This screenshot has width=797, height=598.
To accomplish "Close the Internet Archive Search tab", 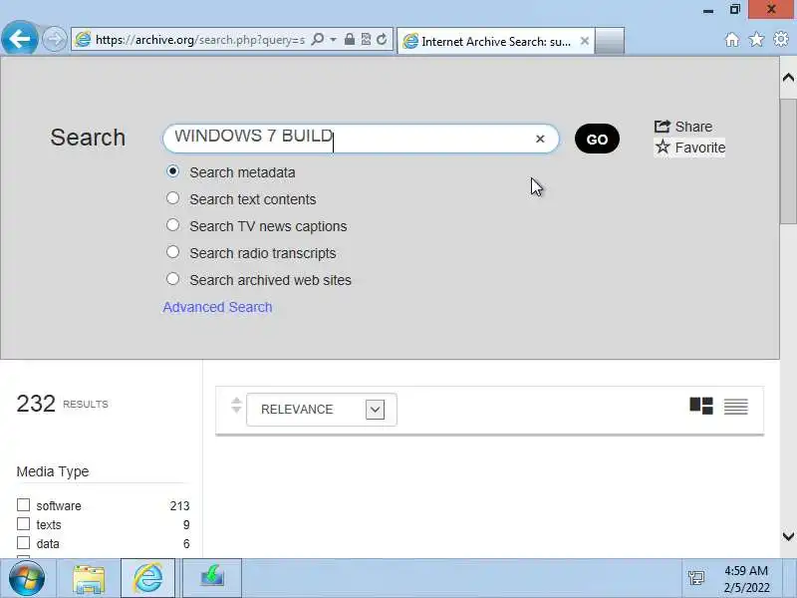I will coord(585,41).
